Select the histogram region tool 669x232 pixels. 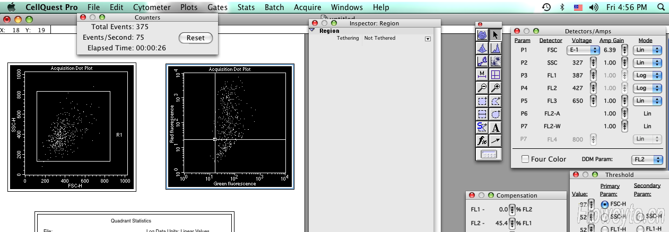482,114
